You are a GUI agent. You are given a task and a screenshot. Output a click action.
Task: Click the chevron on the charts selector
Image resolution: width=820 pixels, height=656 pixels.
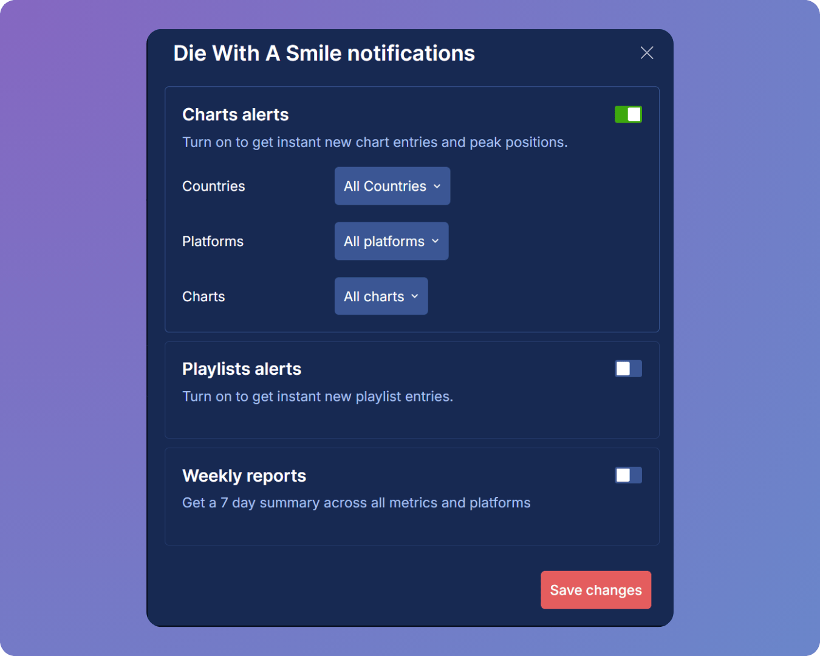click(x=415, y=296)
